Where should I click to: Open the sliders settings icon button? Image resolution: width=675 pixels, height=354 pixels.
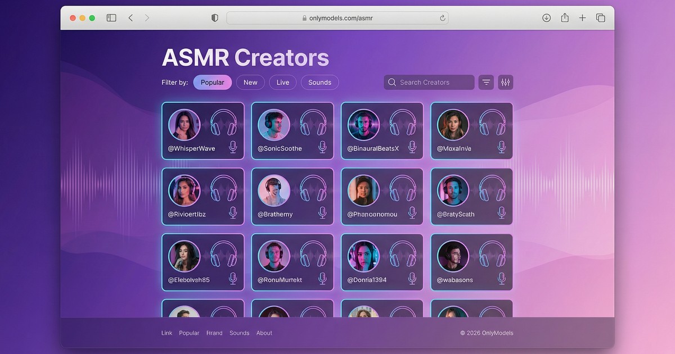coord(506,82)
